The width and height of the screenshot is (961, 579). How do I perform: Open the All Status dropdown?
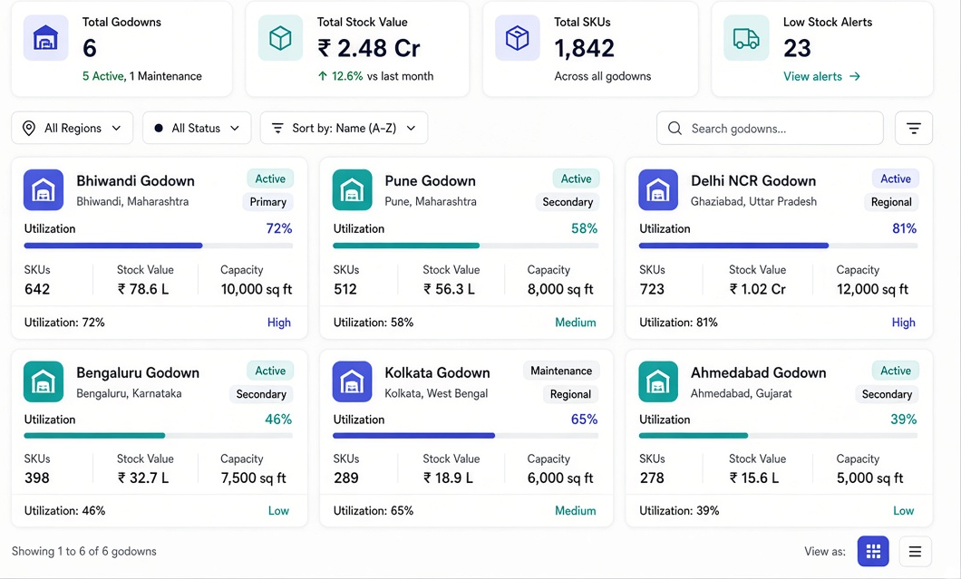(x=197, y=128)
